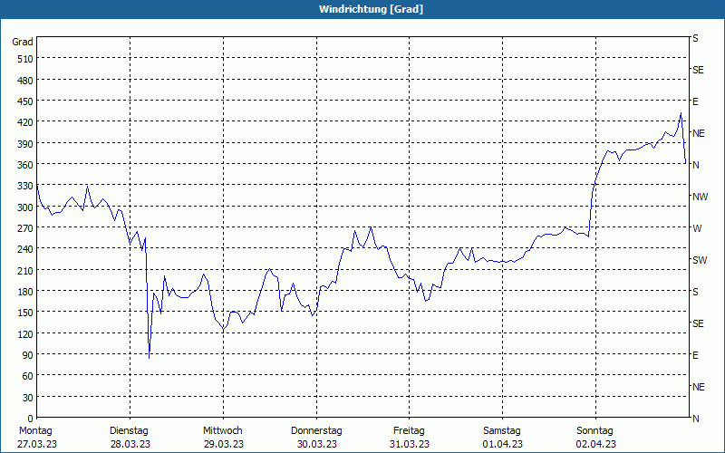Click the '150' axis value
Viewport: 725px width, 453px height.
pyautogui.click(x=25, y=313)
